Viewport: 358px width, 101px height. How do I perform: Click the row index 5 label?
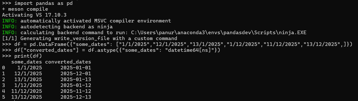(4, 97)
